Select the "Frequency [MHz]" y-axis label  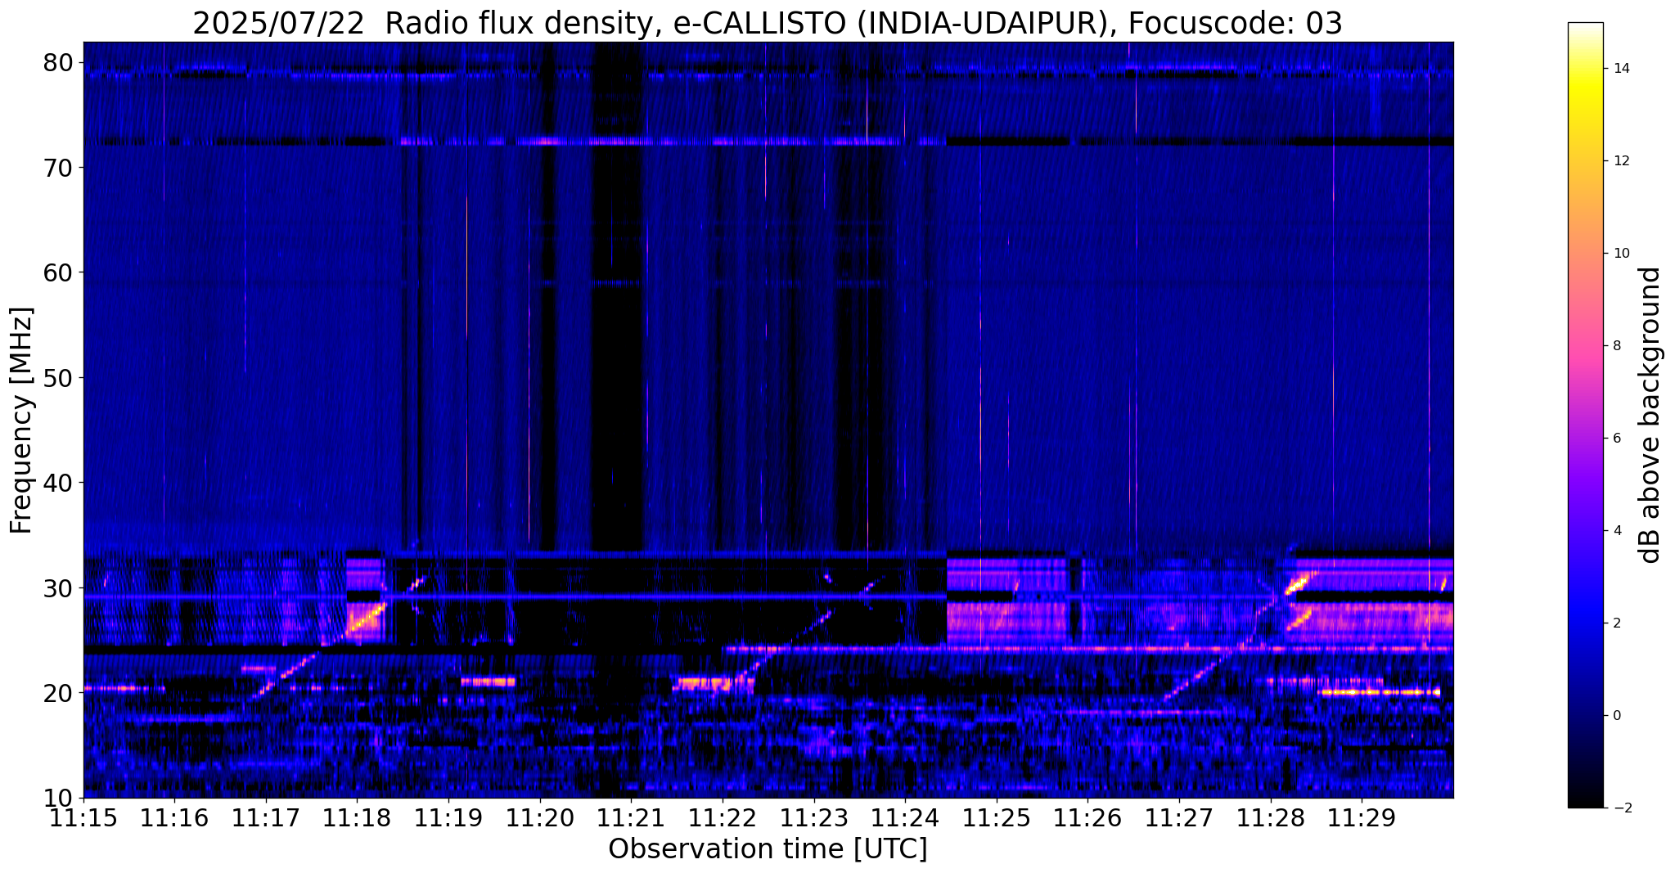(21, 420)
